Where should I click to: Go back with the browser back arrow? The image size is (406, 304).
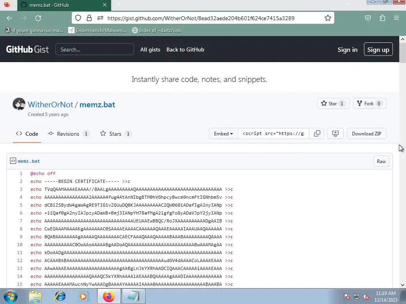(10, 18)
